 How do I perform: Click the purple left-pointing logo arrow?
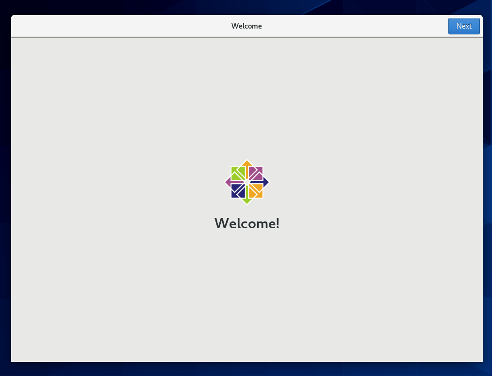230,182
